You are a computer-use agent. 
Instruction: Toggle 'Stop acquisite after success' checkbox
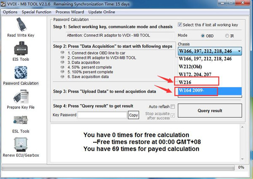172,115
